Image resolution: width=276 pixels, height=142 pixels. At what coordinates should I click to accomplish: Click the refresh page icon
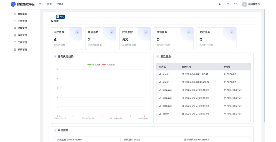pyautogui.click(x=228, y=4)
